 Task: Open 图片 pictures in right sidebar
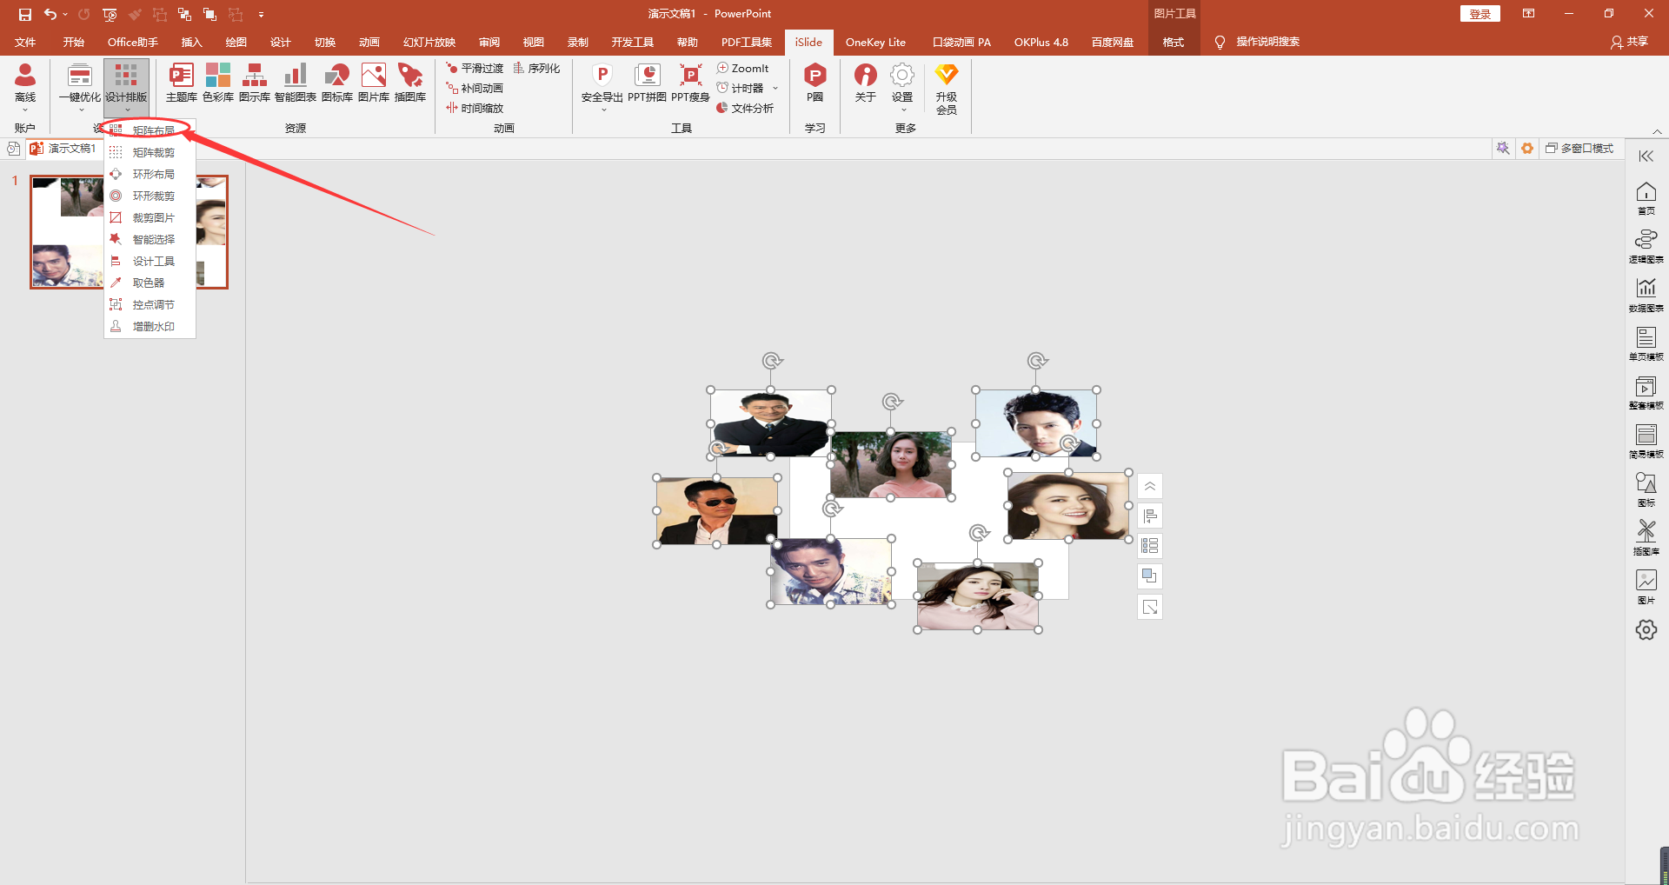click(x=1646, y=588)
